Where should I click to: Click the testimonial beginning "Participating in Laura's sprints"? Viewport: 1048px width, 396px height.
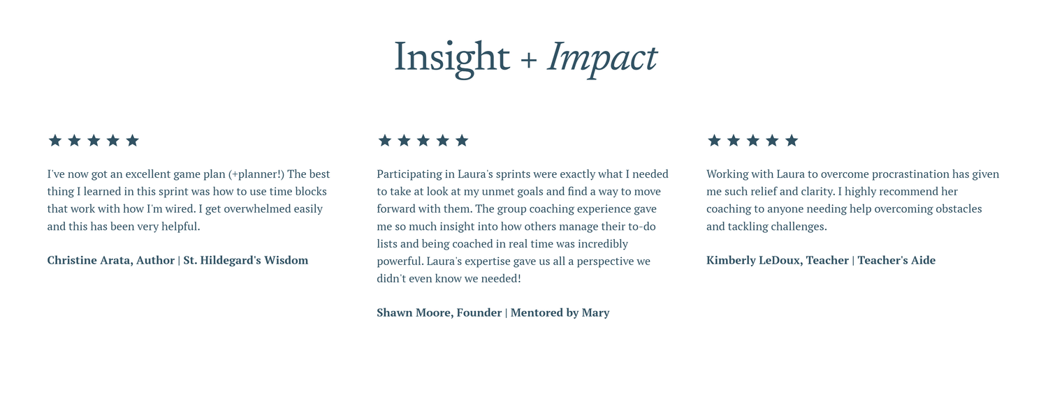click(x=523, y=226)
